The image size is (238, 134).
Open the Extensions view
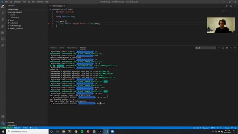click(x=3, y=32)
